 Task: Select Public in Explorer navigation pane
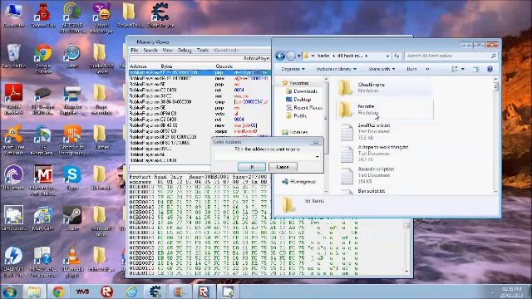tap(300, 115)
